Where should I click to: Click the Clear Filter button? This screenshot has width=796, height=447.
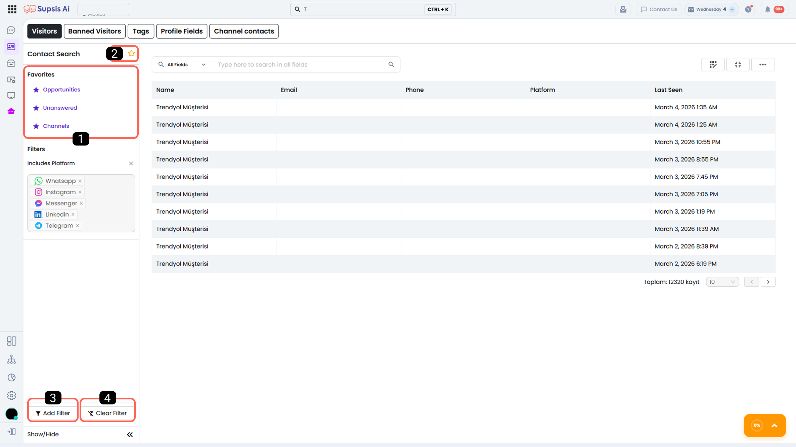(x=107, y=413)
